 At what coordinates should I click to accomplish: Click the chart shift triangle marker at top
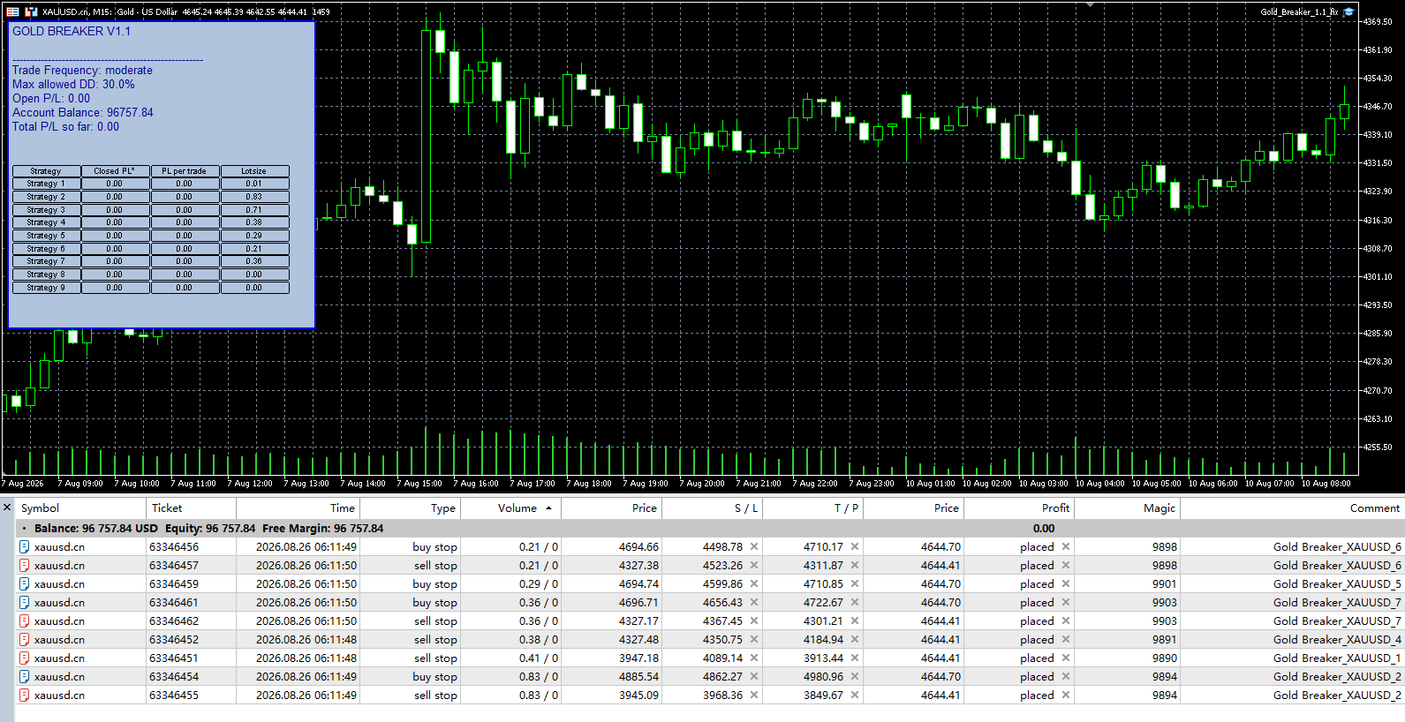pos(1091,4)
